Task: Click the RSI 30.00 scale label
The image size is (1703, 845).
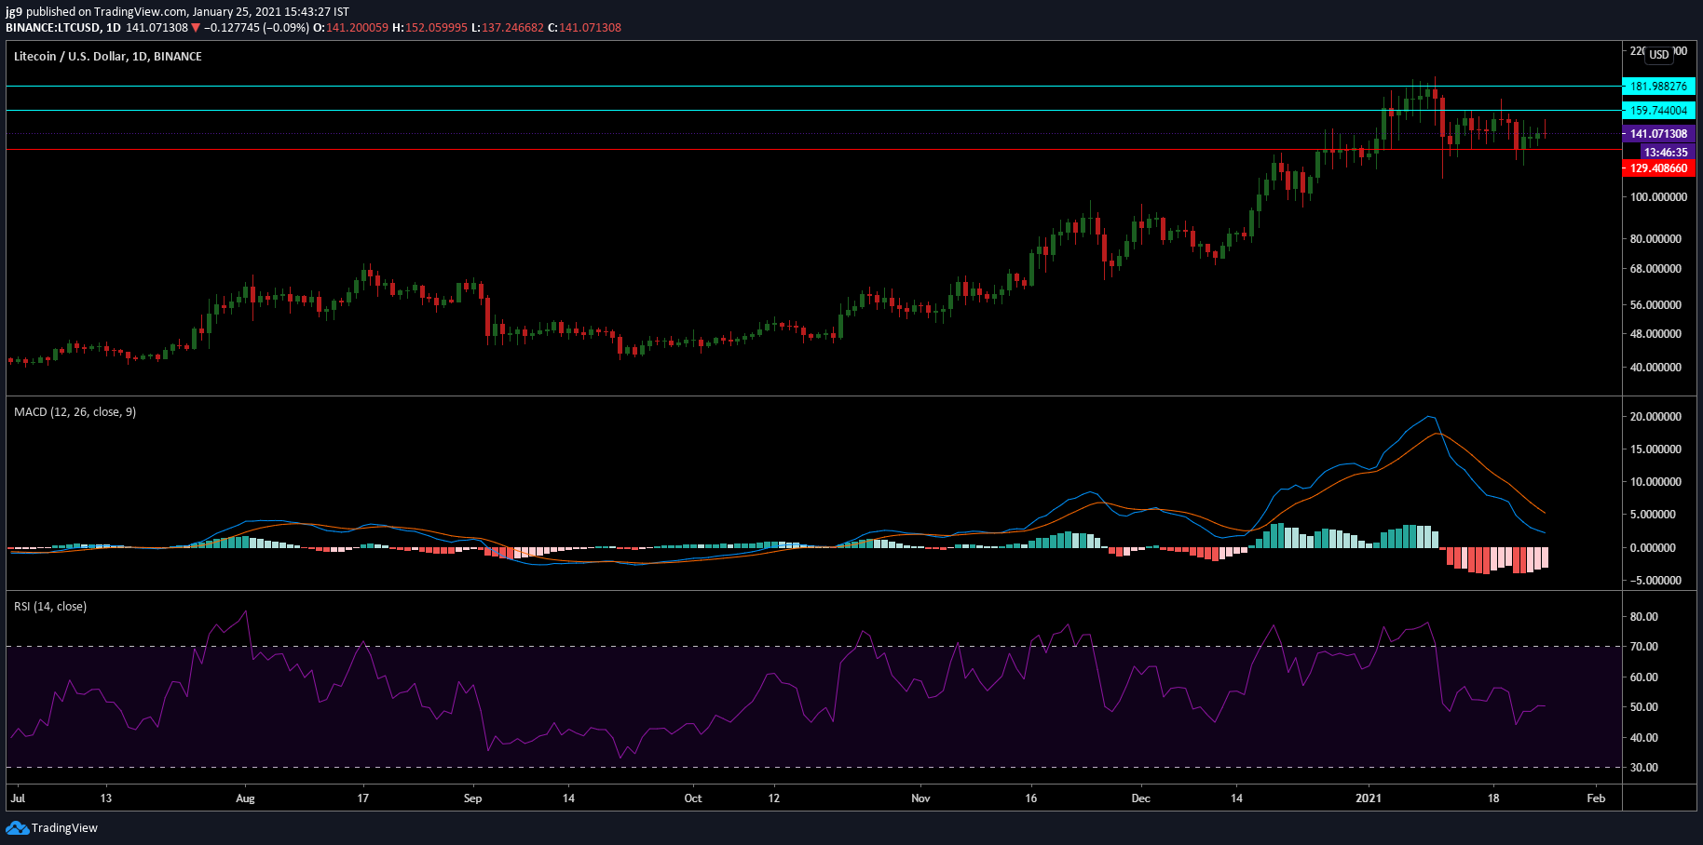Action: tap(1643, 768)
